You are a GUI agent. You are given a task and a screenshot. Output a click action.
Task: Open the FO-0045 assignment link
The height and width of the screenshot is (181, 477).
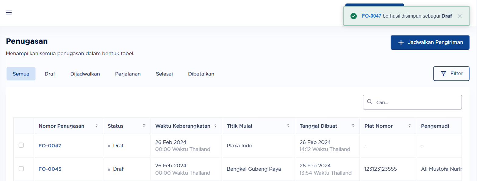pos(50,169)
